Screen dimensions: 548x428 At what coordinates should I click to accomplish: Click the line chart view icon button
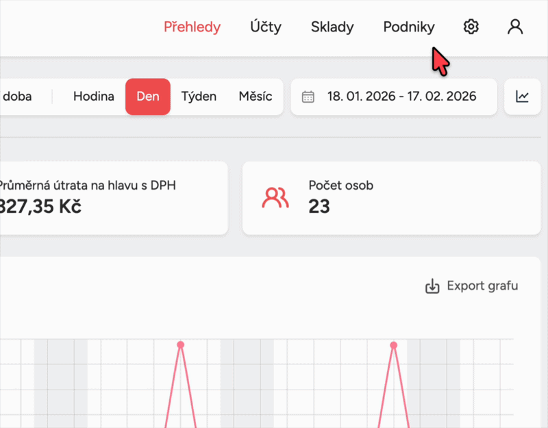coord(523,97)
